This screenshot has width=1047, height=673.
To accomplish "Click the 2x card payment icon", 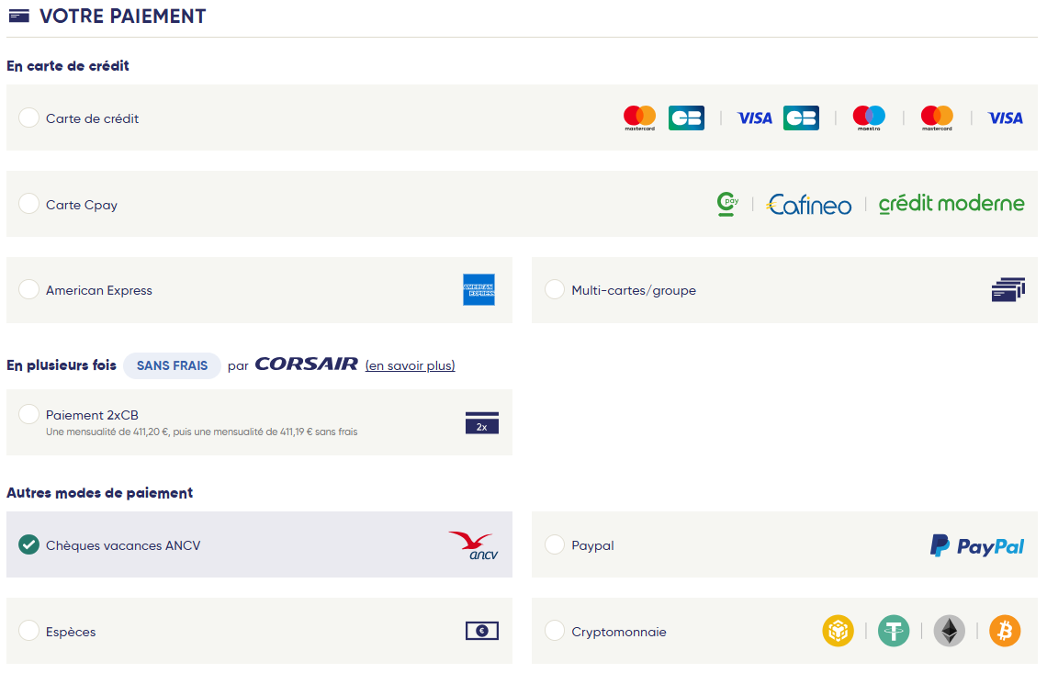I will click(x=482, y=423).
